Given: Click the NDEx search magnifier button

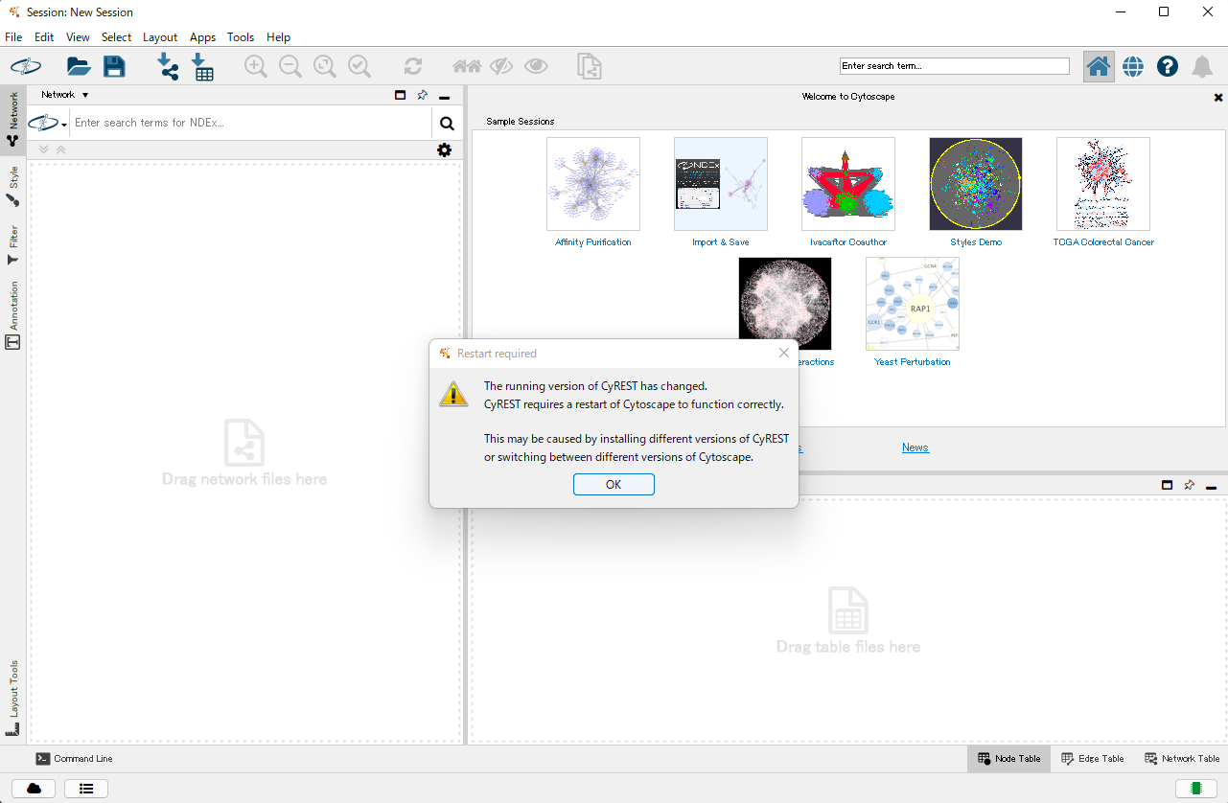Looking at the screenshot, I should coord(447,123).
